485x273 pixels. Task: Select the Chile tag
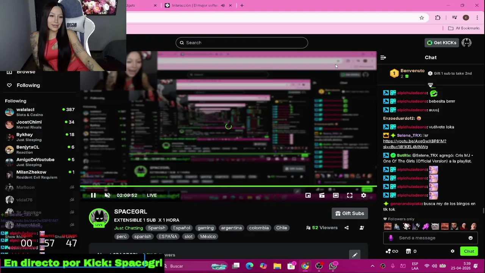point(282,228)
